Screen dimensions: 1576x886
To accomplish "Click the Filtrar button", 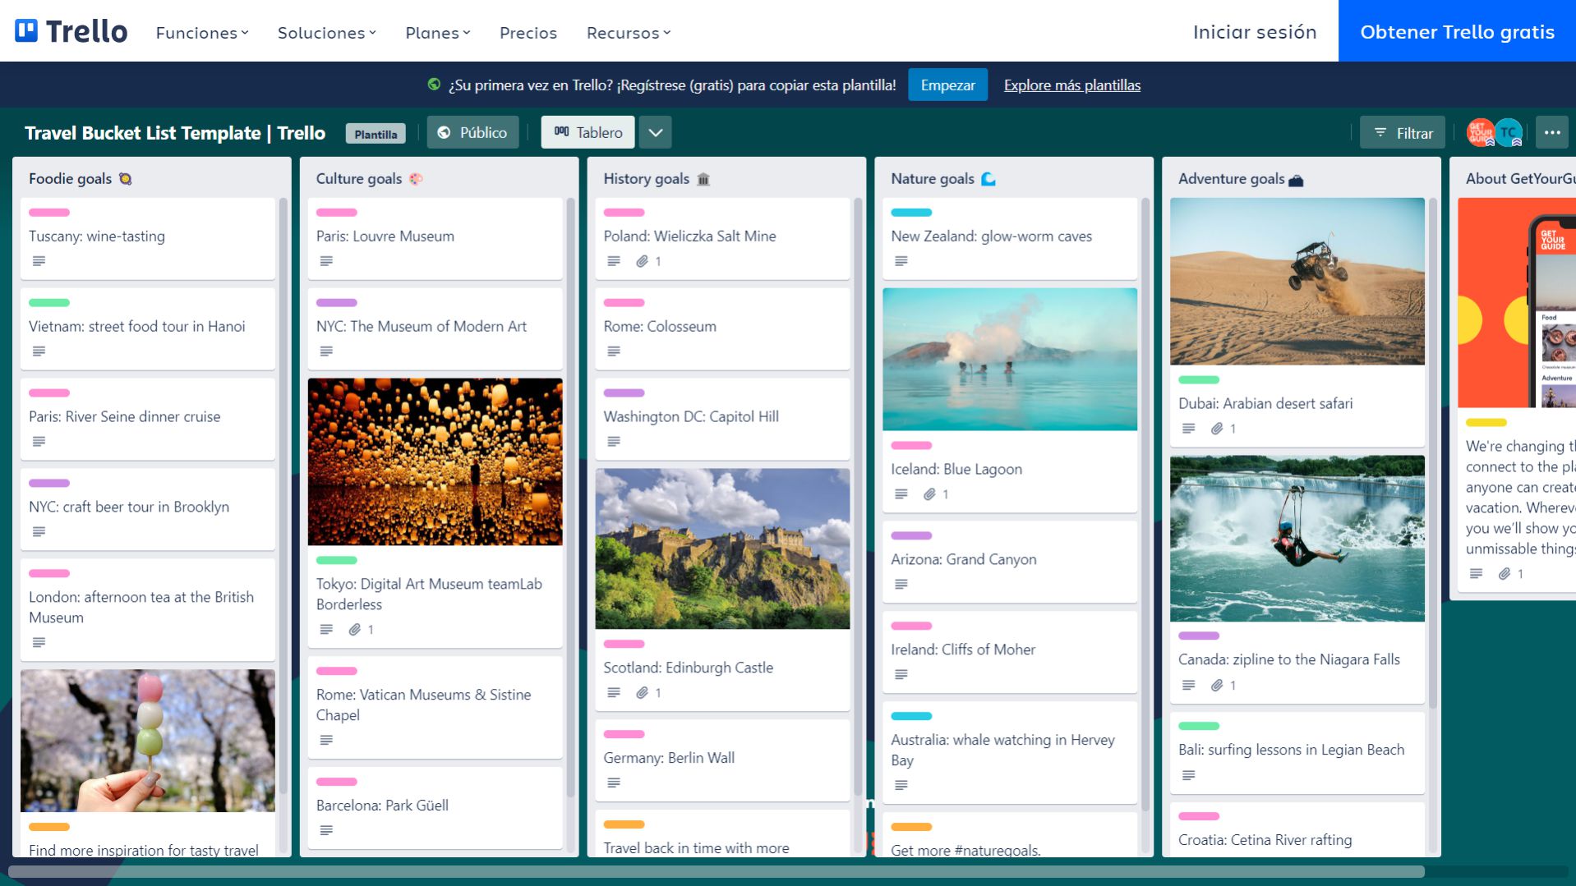I will 1402,132.
